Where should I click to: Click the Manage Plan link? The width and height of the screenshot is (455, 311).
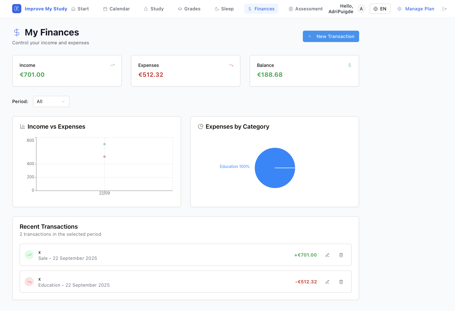click(420, 9)
